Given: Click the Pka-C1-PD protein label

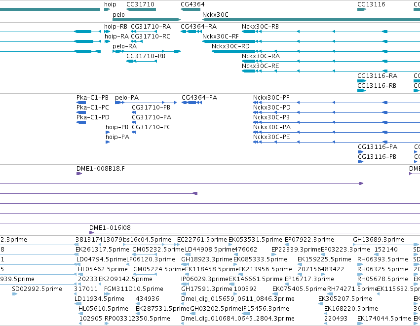Looking at the screenshot, I should [x=93, y=117].
